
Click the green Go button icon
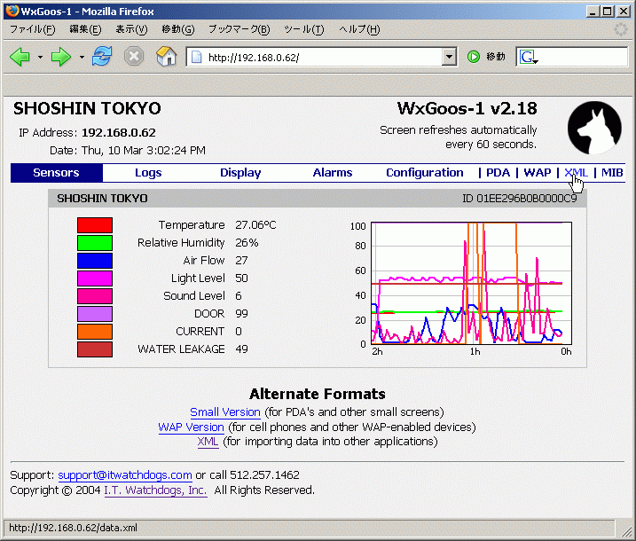[x=474, y=57]
